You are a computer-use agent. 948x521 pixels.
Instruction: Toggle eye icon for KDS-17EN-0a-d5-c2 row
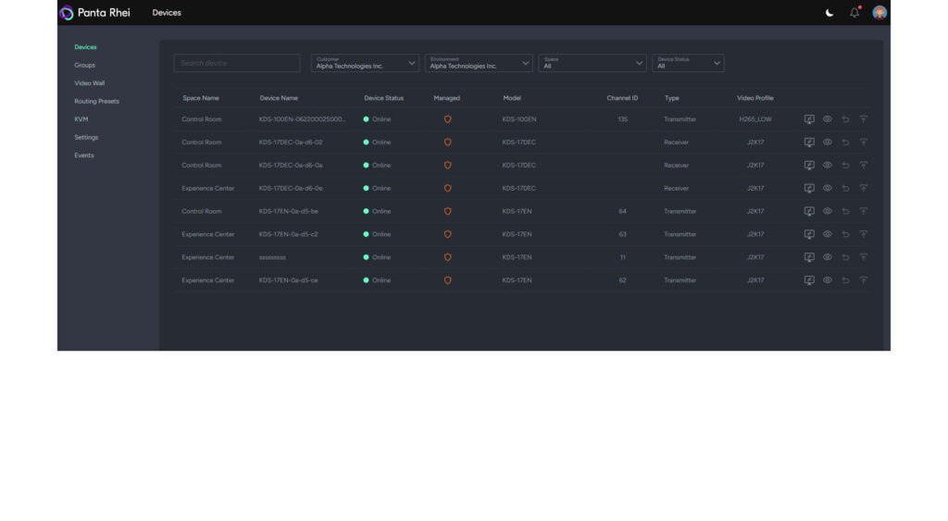pos(828,234)
